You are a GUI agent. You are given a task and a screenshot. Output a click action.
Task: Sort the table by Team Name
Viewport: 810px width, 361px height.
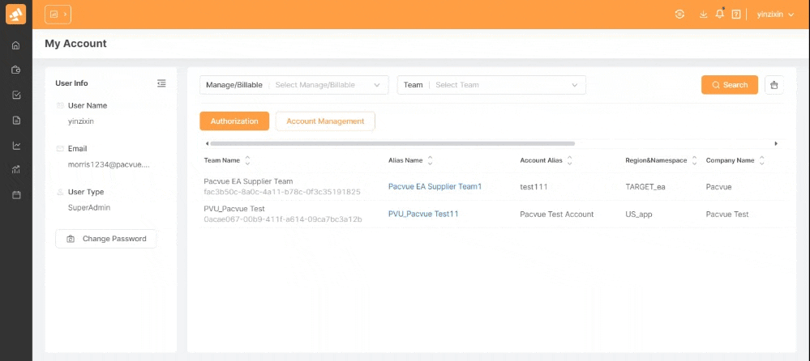pyautogui.click(x=247, y=160)
